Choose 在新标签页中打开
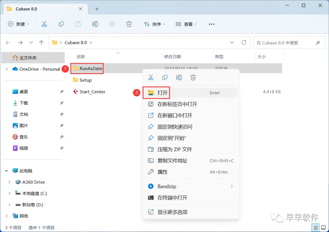This screenshot has width=329, height=232. (191, 104)
